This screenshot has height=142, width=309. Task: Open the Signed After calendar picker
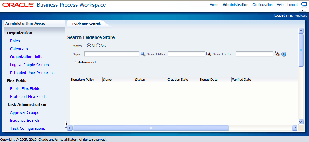pos(209,54)
